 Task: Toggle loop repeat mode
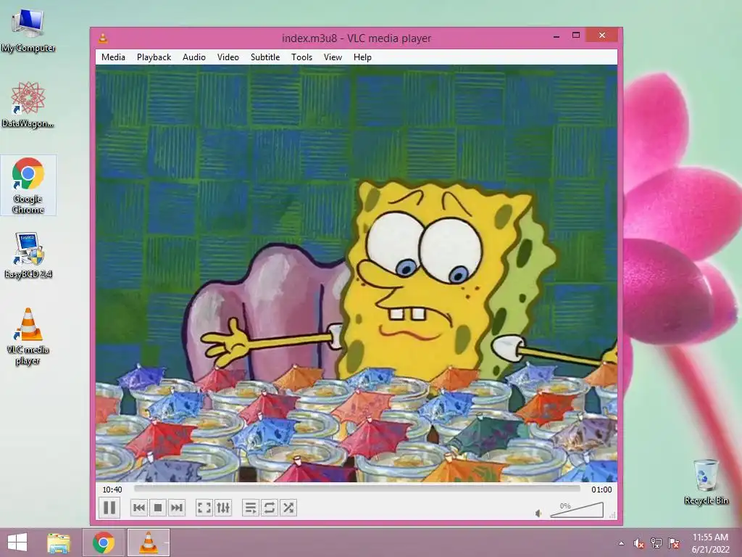270,508
